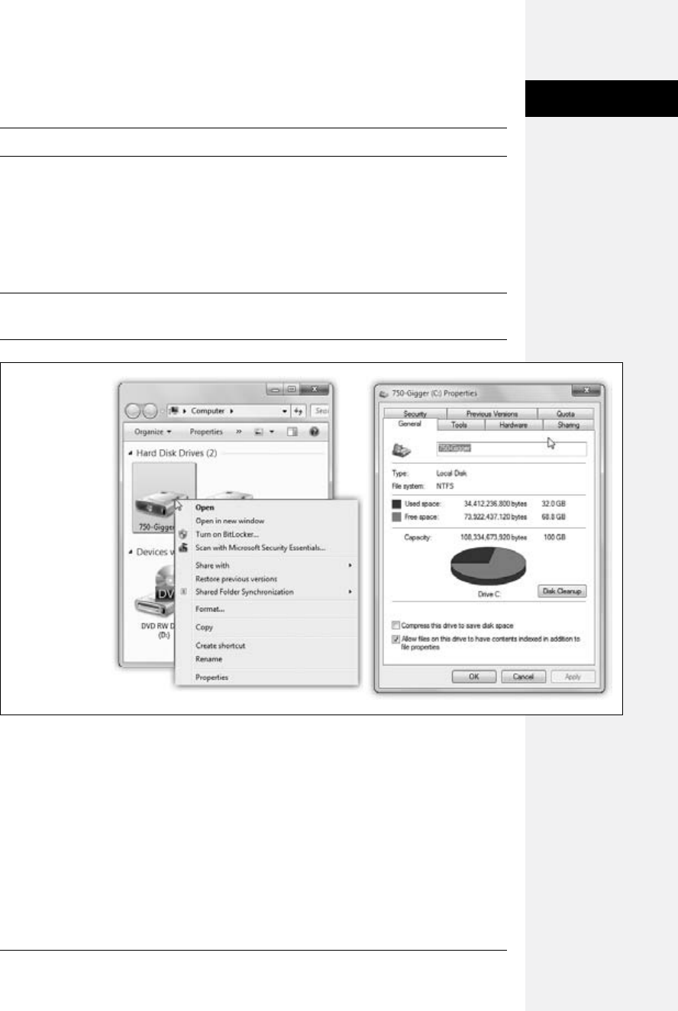
Task: Click the refresh button beside address bar
Action: (x=297, y=411)
